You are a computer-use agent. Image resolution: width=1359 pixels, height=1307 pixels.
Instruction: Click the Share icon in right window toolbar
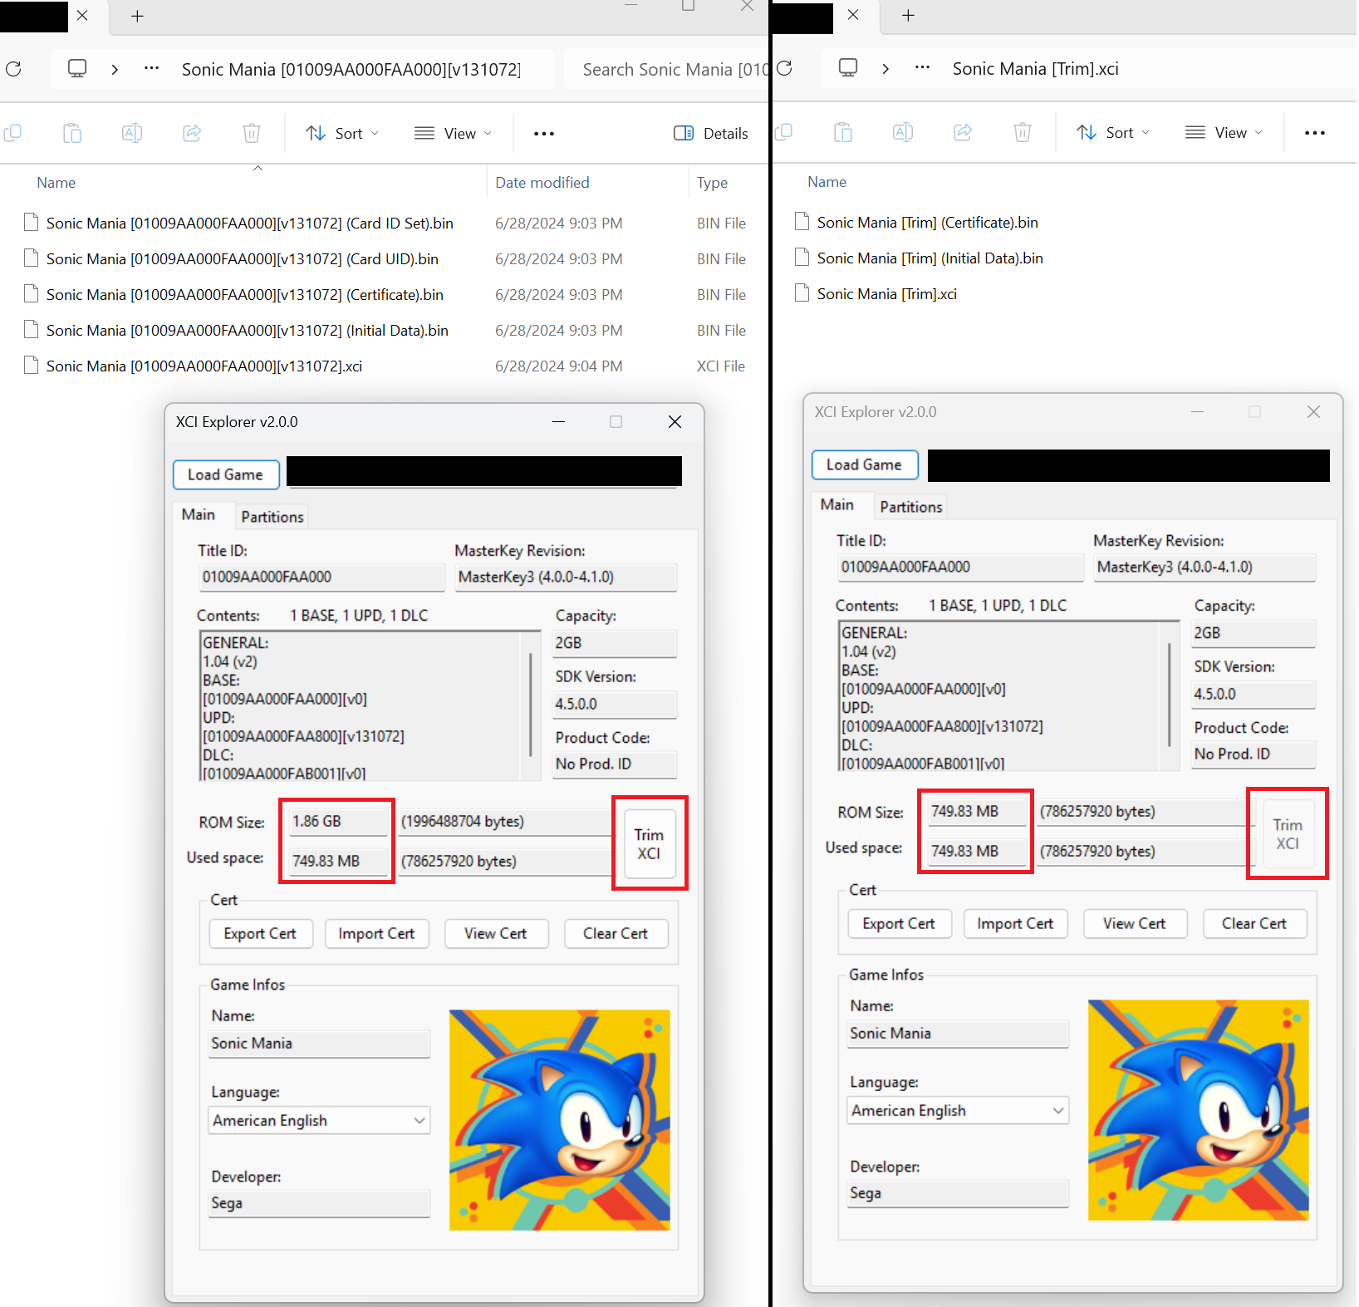[963, 132]
